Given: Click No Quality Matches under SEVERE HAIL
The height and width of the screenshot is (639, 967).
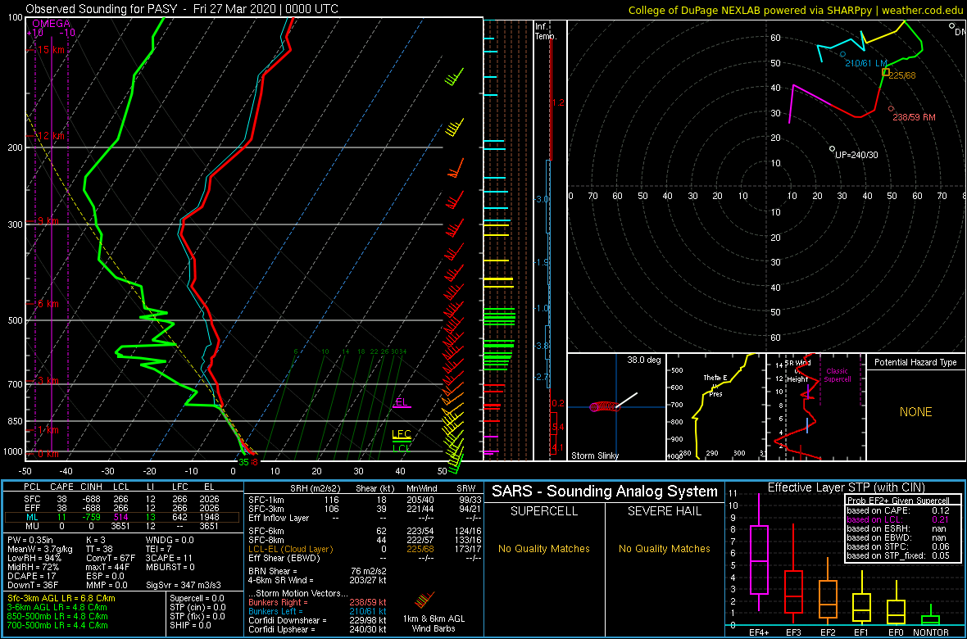Looking at the screenshot, I should [665, 549].
